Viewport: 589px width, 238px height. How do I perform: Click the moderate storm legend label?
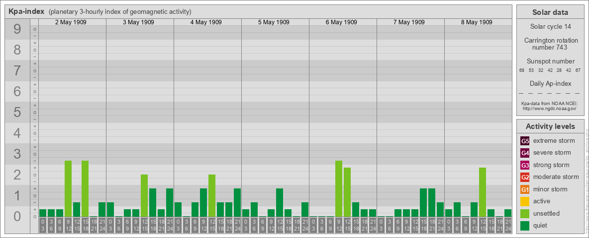[556, 178]
